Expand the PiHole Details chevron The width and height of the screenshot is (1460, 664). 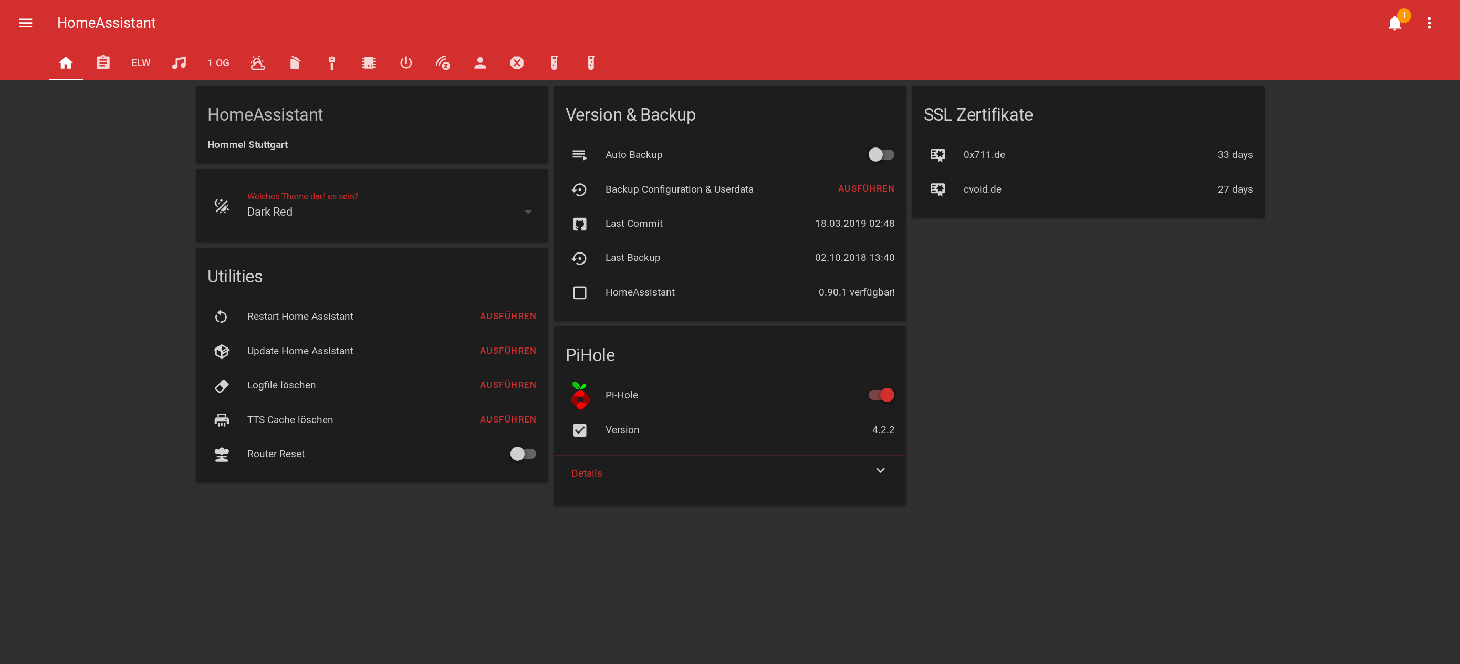point(880,471)
